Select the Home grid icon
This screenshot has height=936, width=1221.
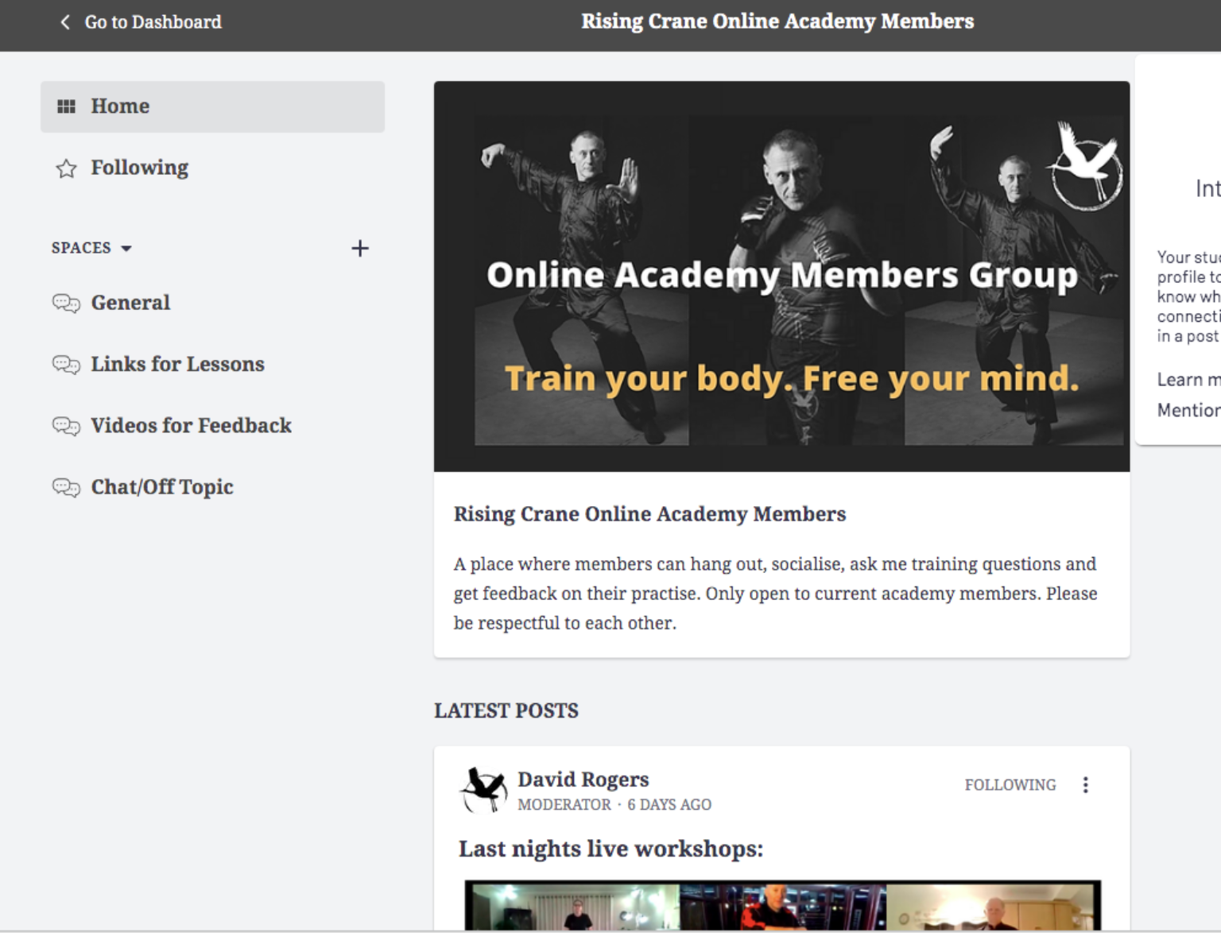66,106
